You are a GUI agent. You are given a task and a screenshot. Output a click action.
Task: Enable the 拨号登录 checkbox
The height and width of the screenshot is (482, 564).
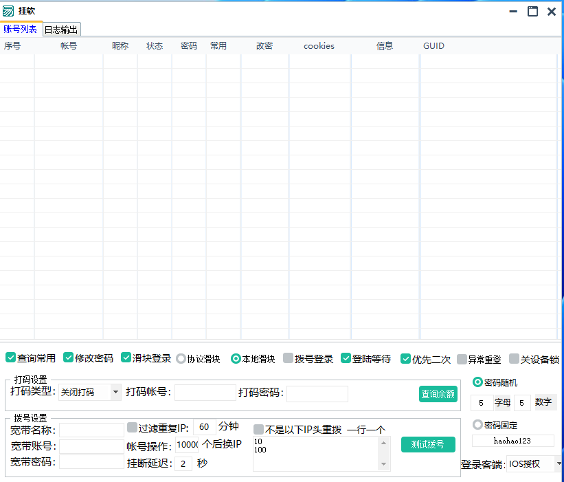pos(289,358)
